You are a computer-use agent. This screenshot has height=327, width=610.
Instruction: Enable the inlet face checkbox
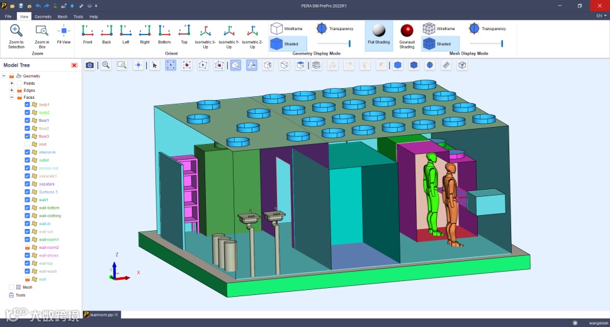(28, 144)
